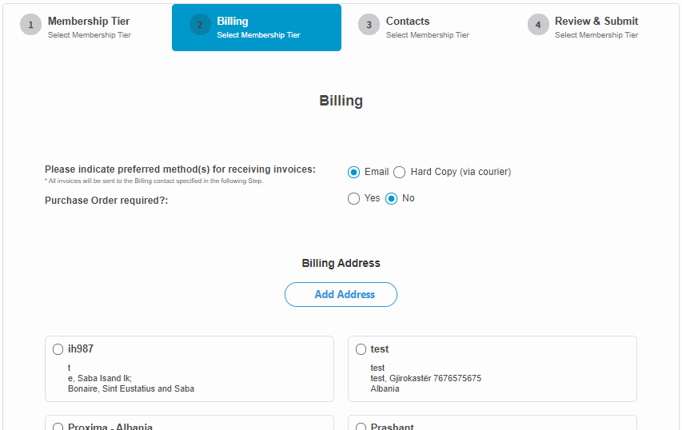This screenshot has height=430, width=682.
Task: Select the Email invoice radio button
Action: (x=353, y=172)
